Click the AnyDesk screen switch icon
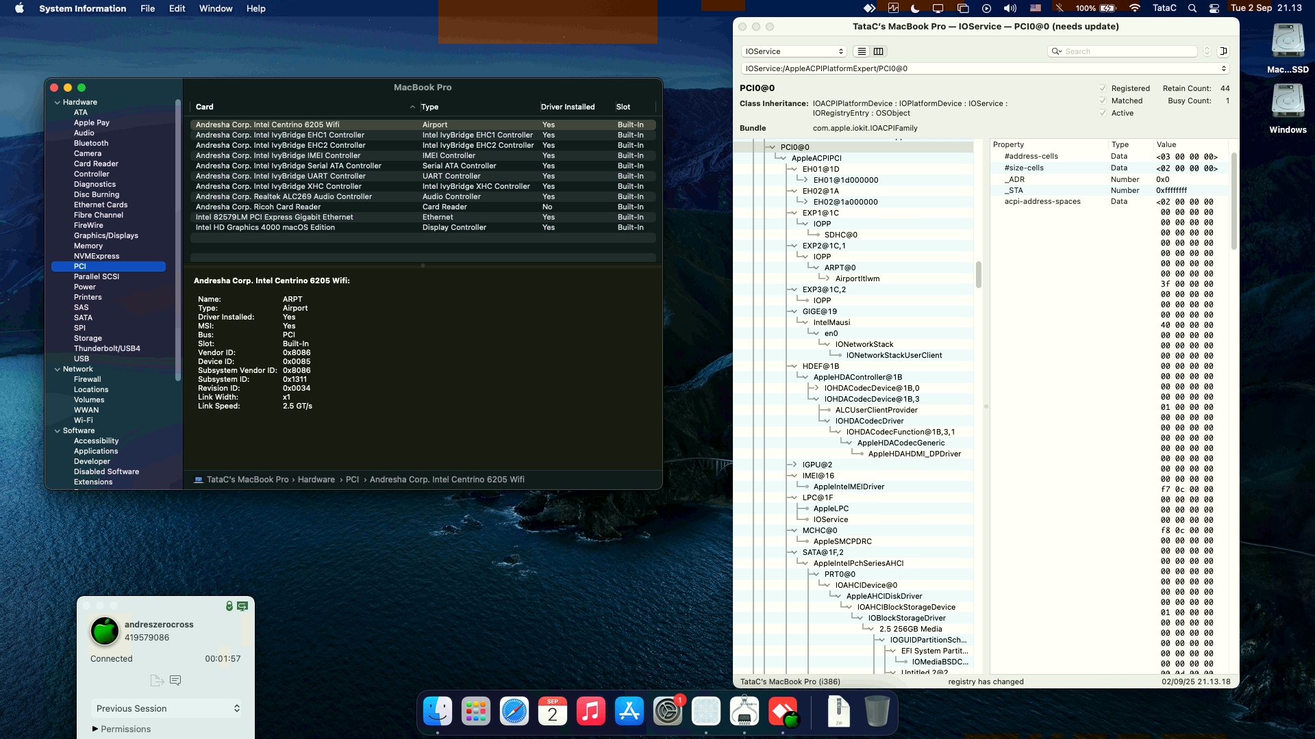1315x739 pixels. pyautogui.click(x=242, y=606)
